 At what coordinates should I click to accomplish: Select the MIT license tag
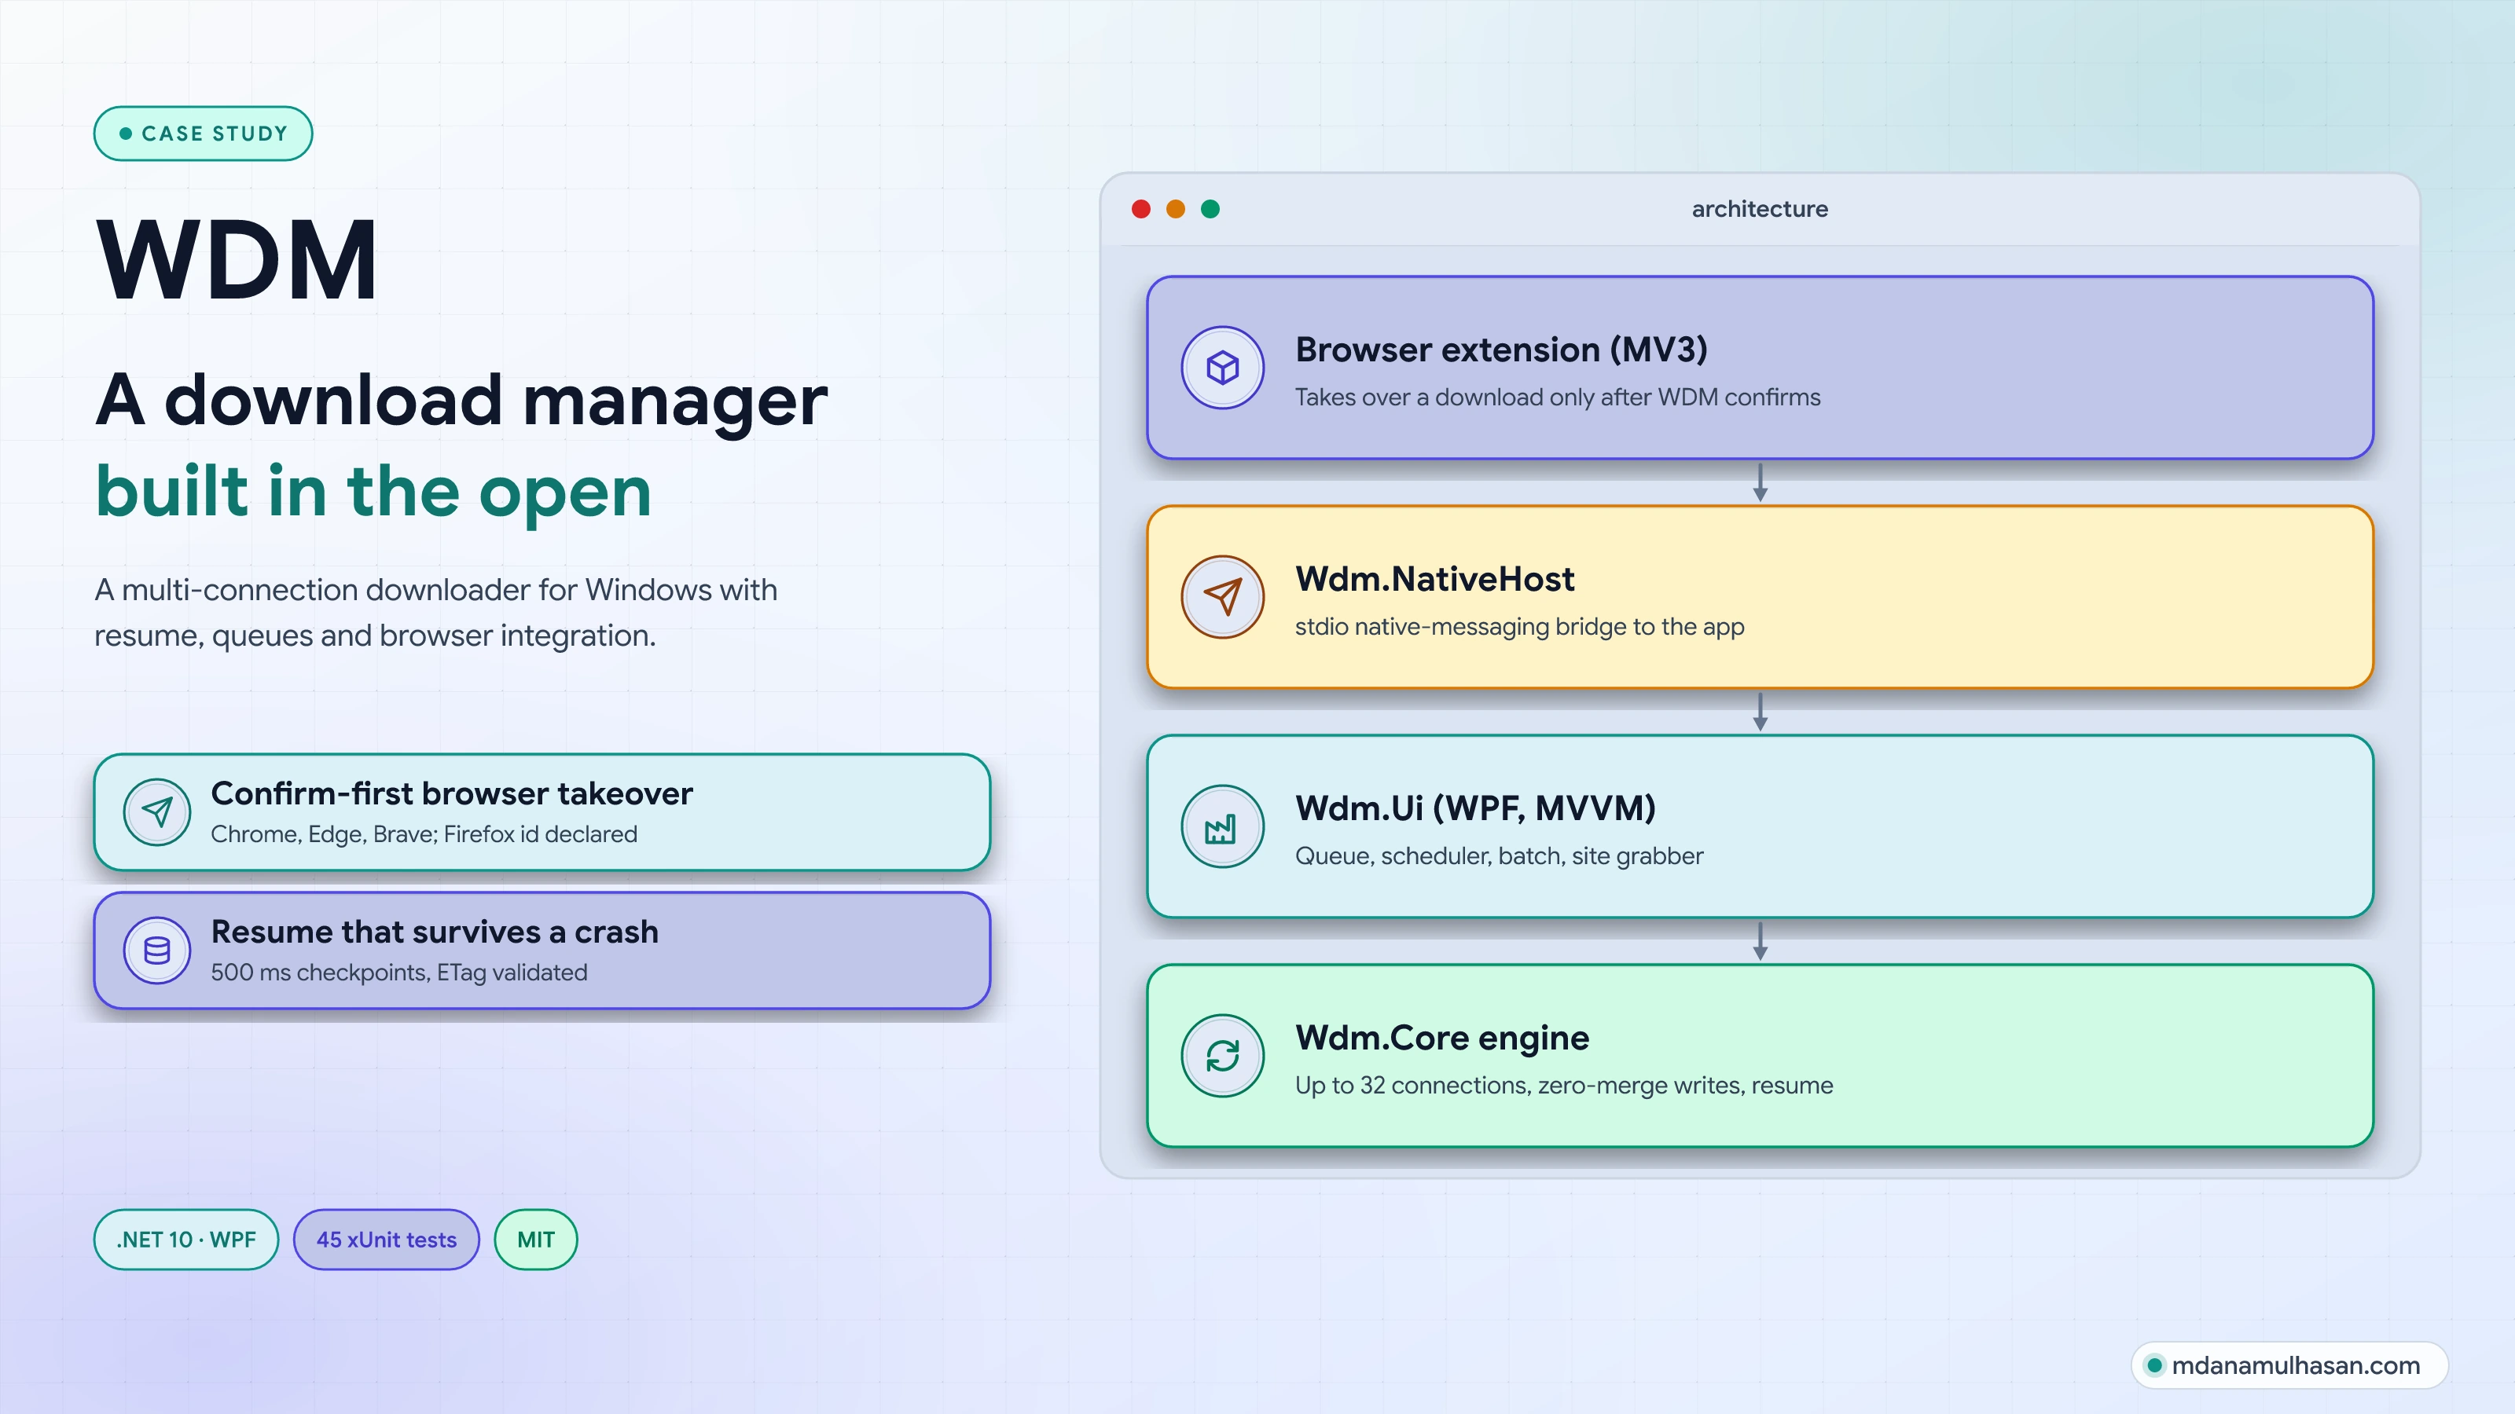536,1240
